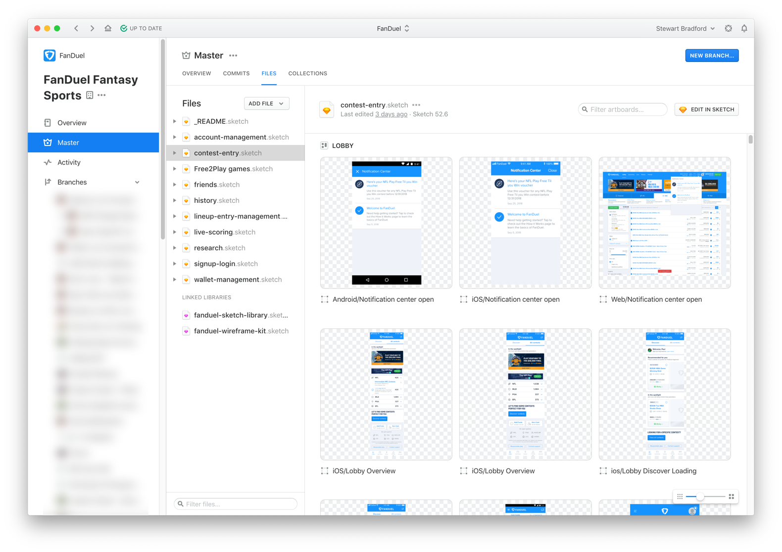Click the FanDuel shield logo in sidebar

(49, 55)
